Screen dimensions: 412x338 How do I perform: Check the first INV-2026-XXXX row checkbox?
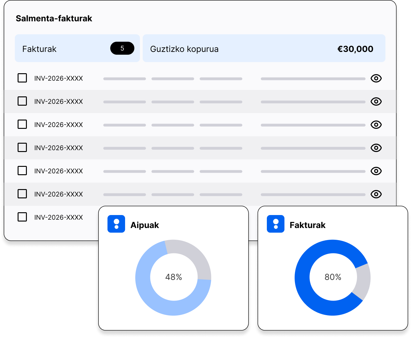tap(22, 78)
